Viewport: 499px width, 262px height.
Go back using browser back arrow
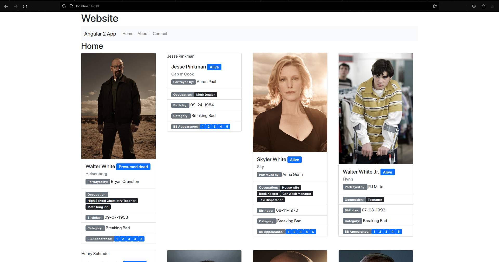tap(6, 6)
